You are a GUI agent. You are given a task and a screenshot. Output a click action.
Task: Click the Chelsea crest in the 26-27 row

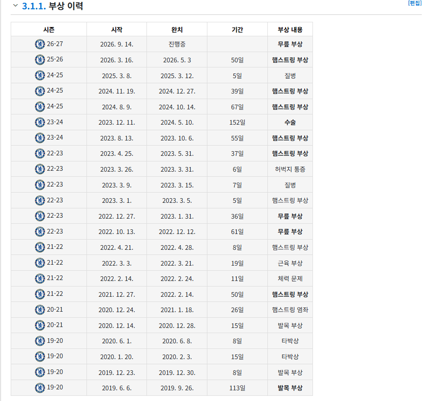[40, 44]
